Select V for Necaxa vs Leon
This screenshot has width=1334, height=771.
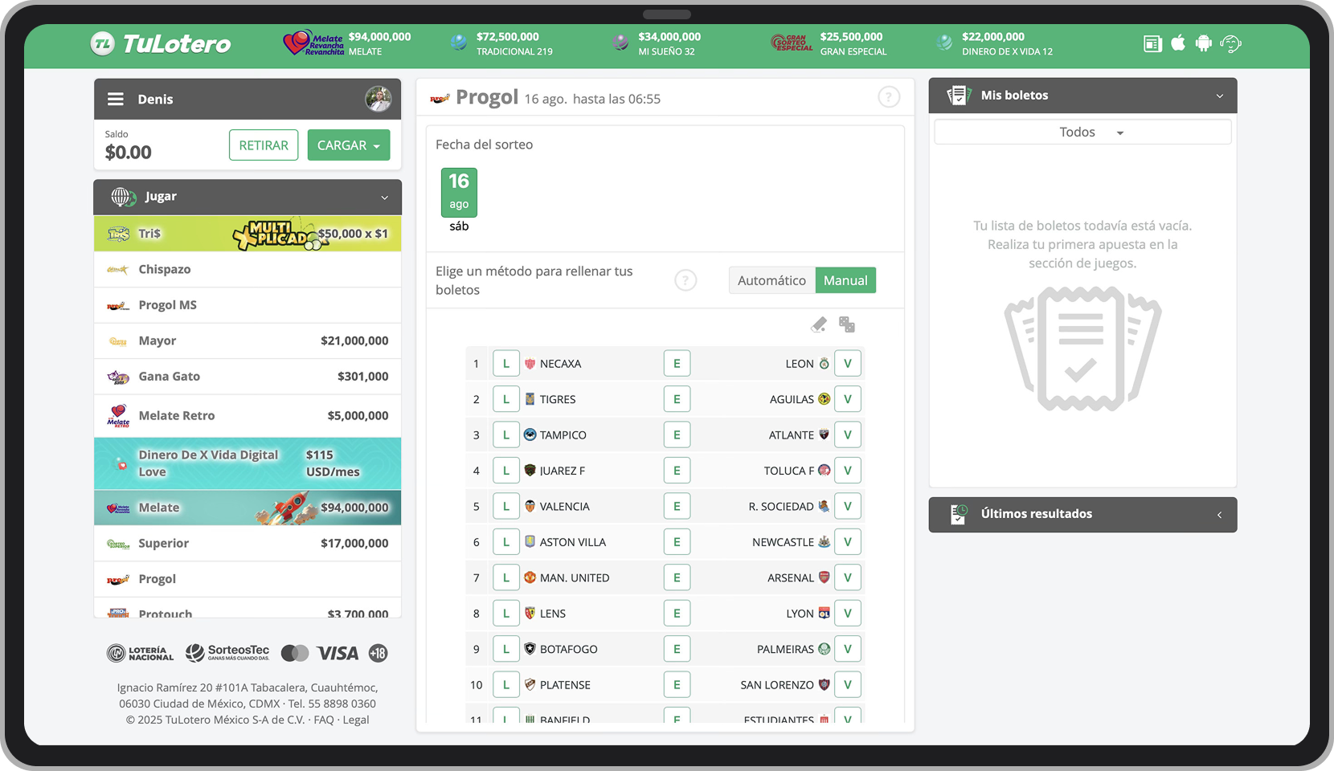click(x=848, y=364)
